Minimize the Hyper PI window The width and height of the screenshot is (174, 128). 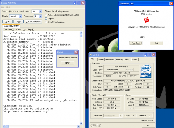pyautogui.click(x=75, y=3)
